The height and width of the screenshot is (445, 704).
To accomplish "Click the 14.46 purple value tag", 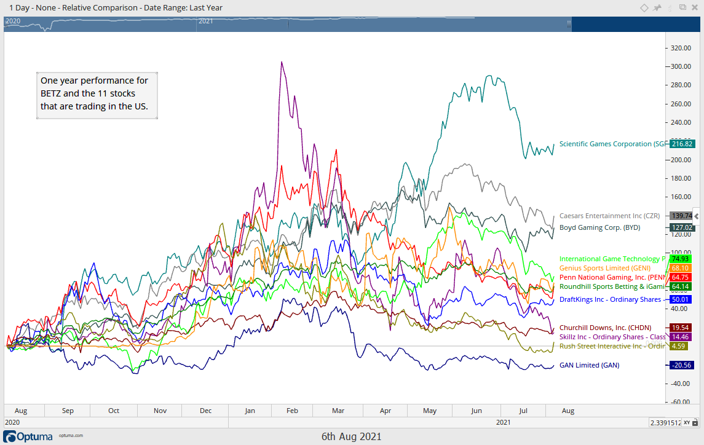I will 680,337.
